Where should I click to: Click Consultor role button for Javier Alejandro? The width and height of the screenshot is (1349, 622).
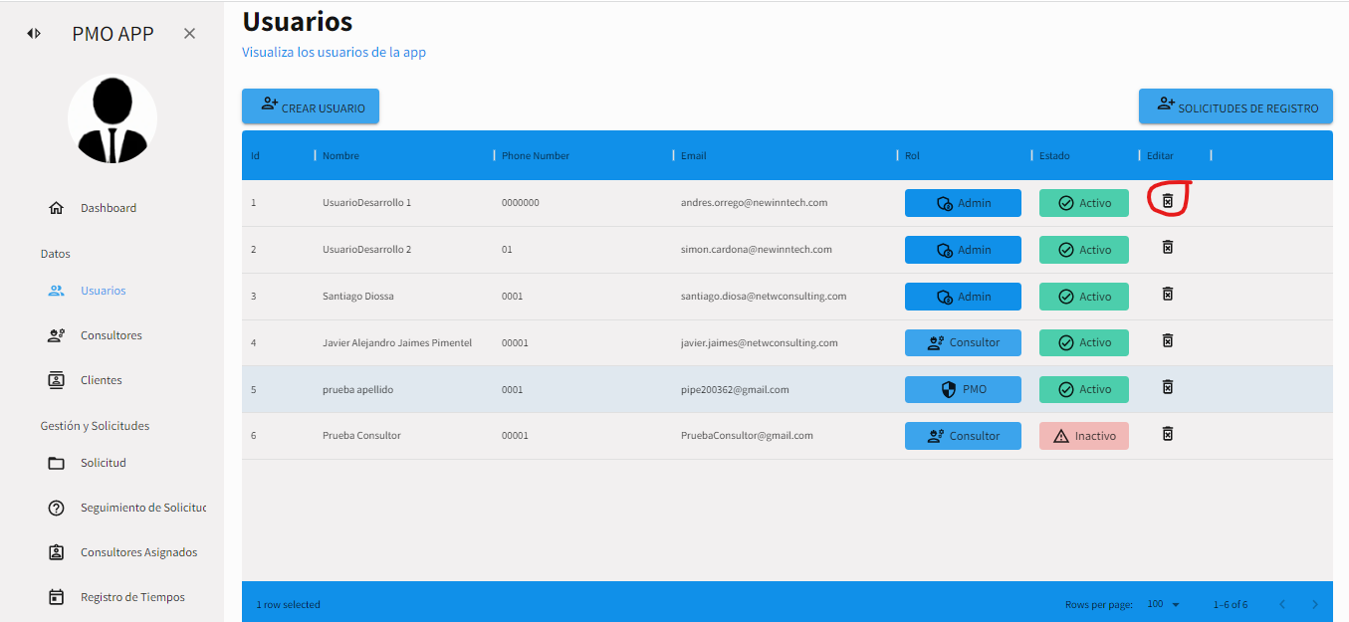coord(963,342)
